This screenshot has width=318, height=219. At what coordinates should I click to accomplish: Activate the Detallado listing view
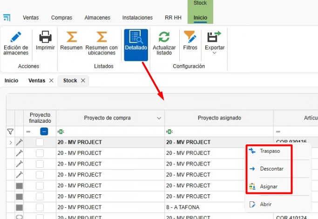click(136, 45)
